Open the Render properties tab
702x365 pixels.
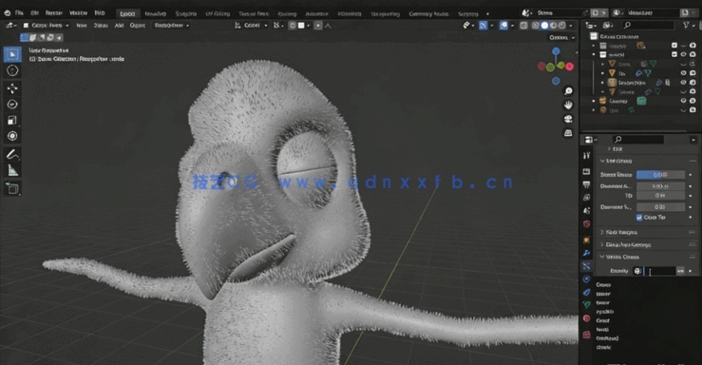pyautogui.click(x=586, y=171)
